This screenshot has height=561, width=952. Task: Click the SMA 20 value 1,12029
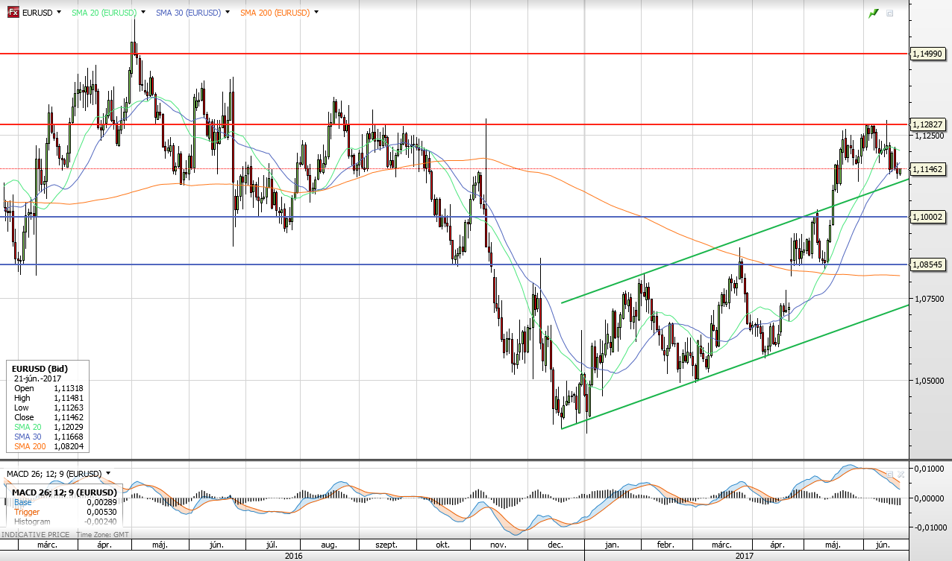pyautogui.click(x=68, y=427)
